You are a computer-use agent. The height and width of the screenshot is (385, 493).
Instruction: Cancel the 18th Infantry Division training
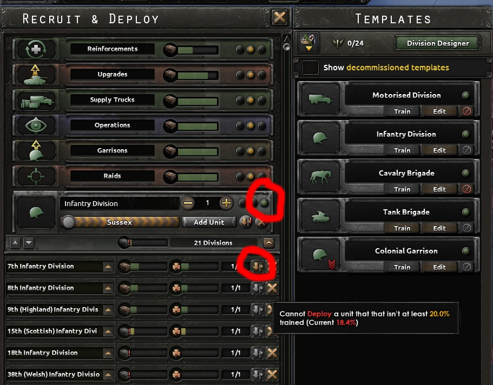click(272, 353)
